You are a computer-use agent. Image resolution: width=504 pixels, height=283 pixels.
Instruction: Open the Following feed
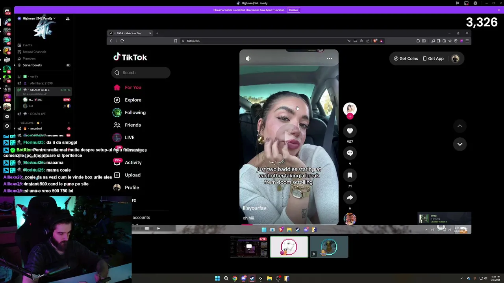[x=130, y=112]
